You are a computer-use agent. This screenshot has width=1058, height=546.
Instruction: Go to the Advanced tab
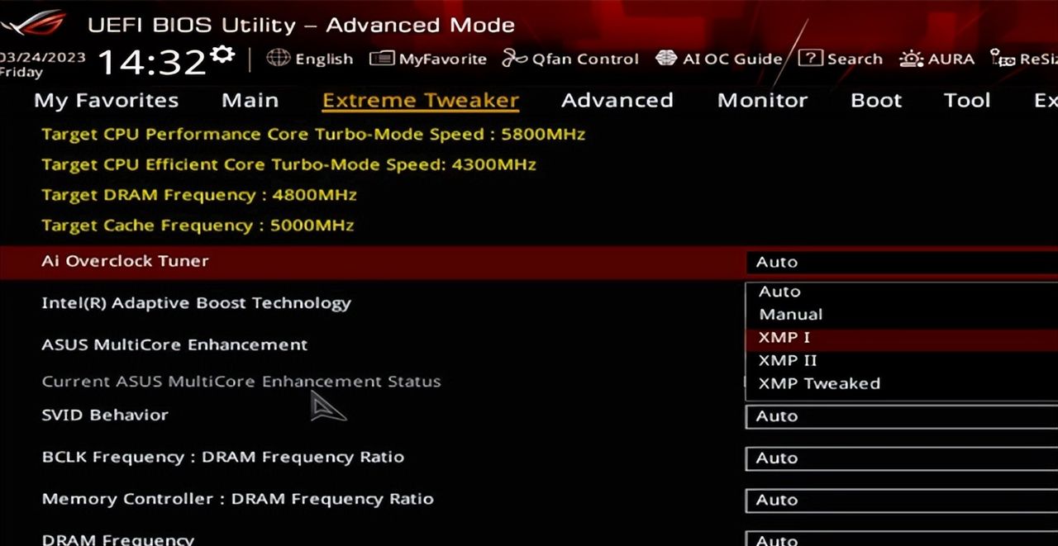(617, 101)
